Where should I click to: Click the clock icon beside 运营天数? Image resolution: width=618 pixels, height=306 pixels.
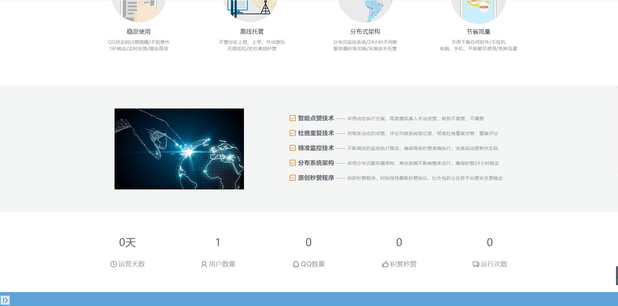113,264
